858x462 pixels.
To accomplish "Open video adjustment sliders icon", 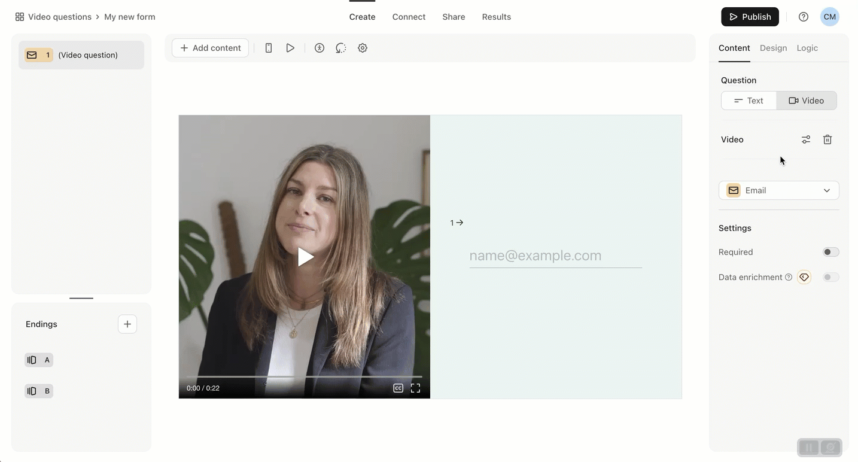I will [806, 139].
